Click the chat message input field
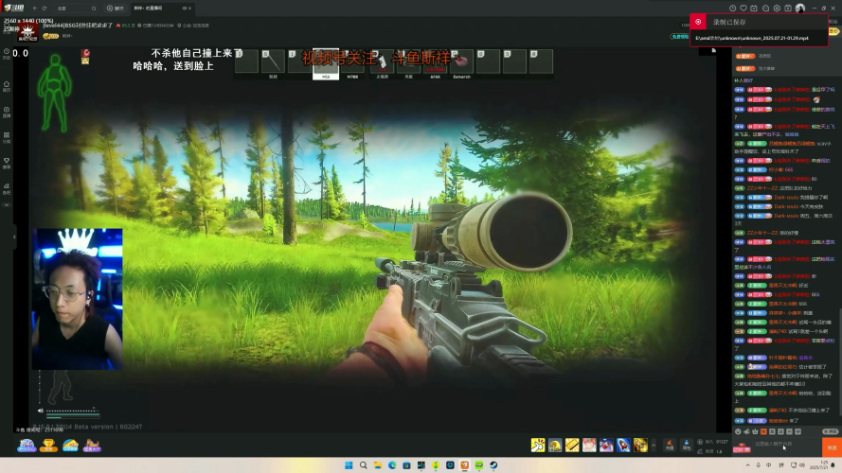This screenshot has height=473, width=842. 787,446
